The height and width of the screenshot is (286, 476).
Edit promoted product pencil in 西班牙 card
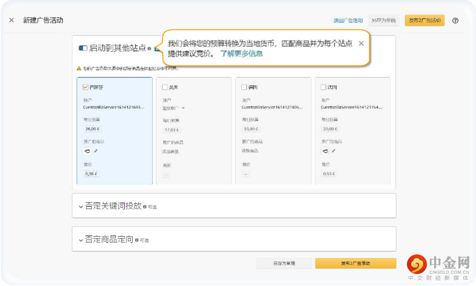coord(96,151)
